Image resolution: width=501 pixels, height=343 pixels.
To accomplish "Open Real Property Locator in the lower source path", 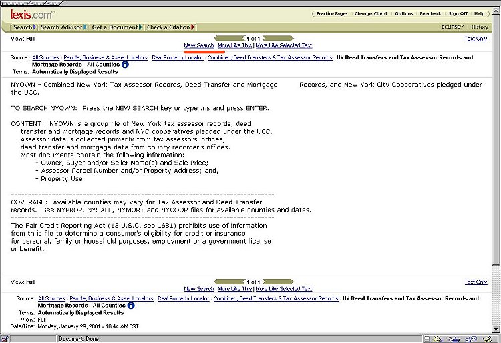I will point(184,299).
